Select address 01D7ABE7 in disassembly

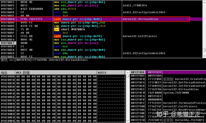click(x=8, y=43)
